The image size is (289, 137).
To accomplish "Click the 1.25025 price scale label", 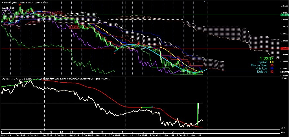I will click(284, 6).
